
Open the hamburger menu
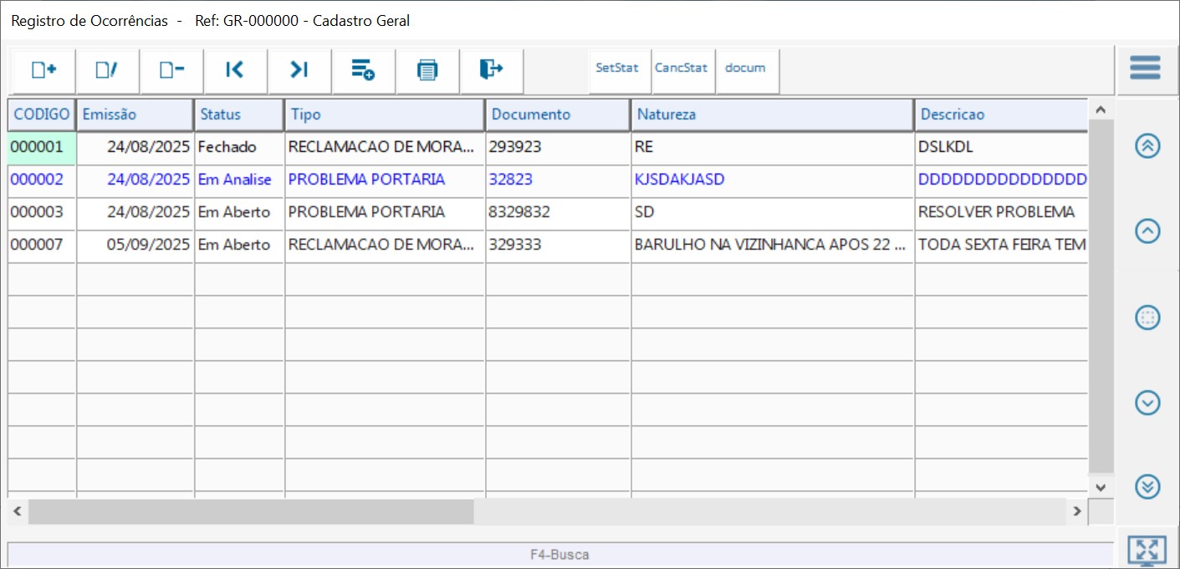(1145, 68)
